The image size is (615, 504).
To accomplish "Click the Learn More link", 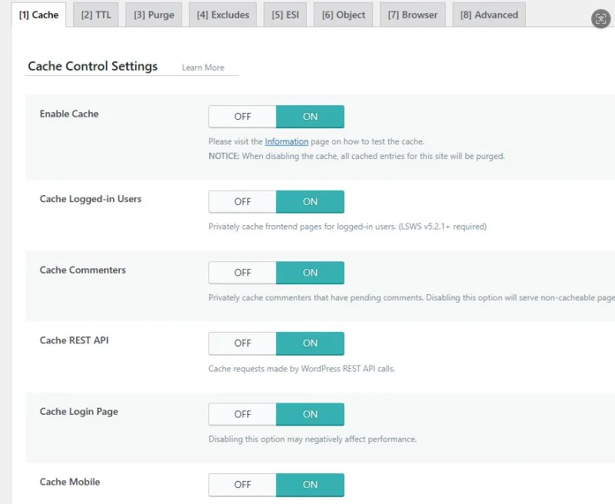I will pos(203,68).
